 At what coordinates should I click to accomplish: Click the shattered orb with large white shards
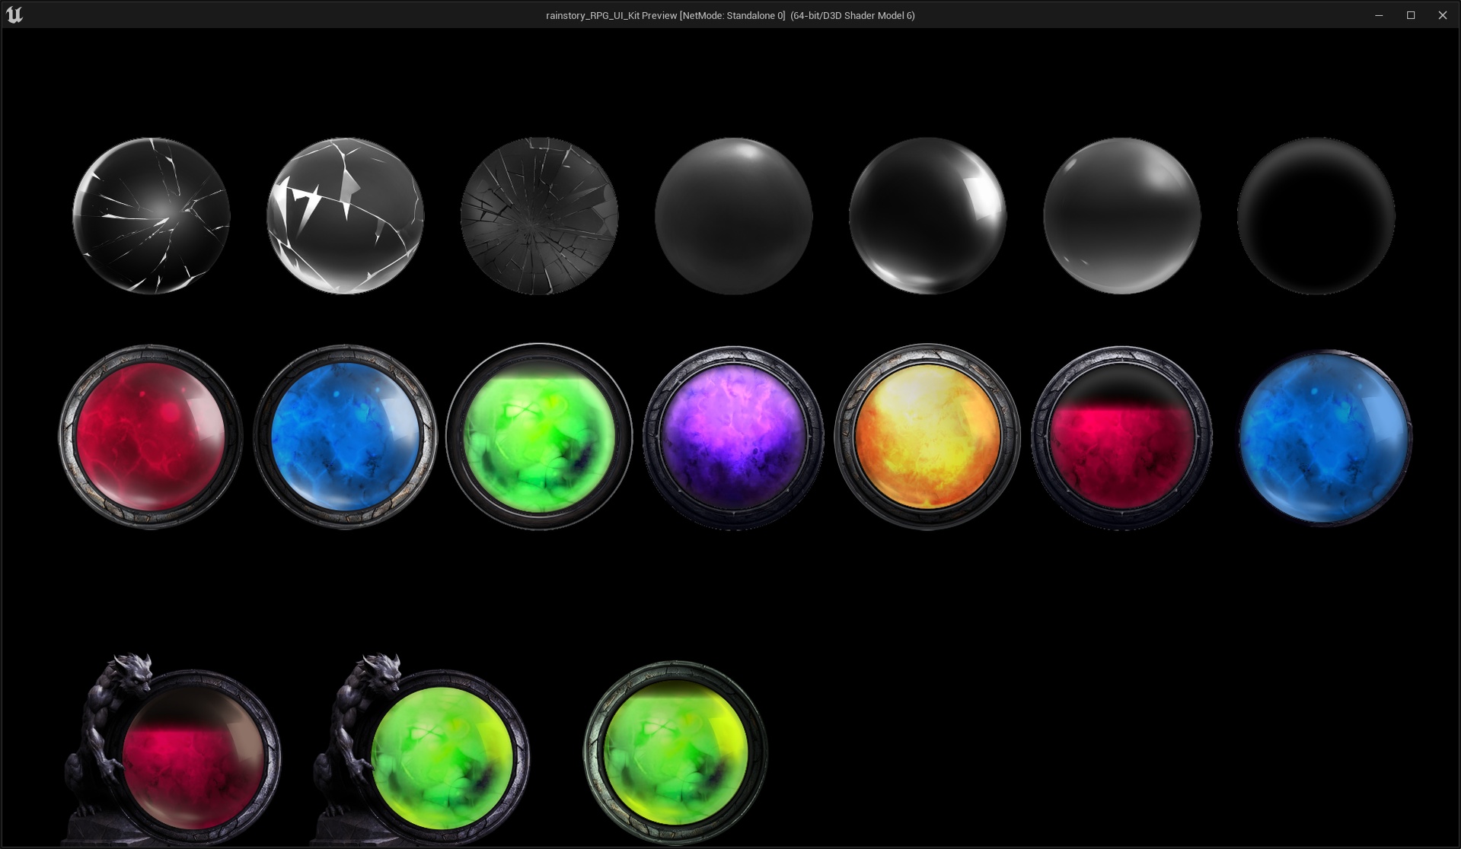pos(346,216)
